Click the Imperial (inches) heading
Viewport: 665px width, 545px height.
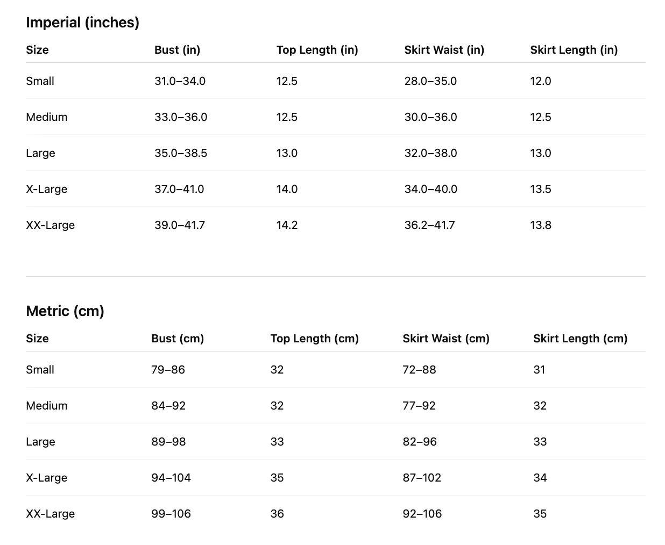pos(82,23)
